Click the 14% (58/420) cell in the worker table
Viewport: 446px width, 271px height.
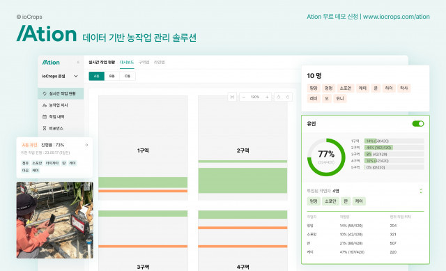351,226
